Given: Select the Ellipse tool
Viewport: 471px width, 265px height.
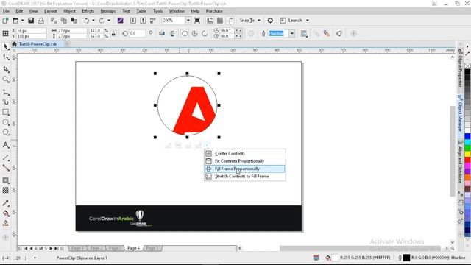Looking at the screenshot, I should (x=5, y=122).
